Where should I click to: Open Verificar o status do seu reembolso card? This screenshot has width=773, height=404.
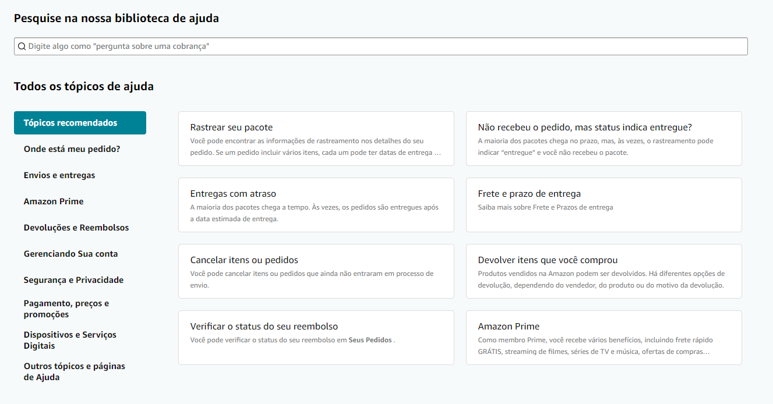[316, 338]
